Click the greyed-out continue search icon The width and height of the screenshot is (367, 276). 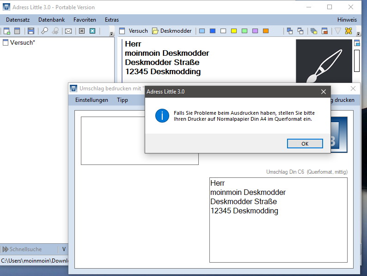click(55, 31)
